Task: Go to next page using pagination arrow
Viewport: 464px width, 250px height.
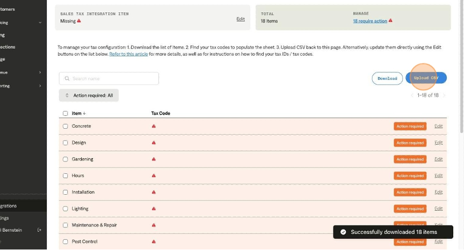Action: [443, 95]
